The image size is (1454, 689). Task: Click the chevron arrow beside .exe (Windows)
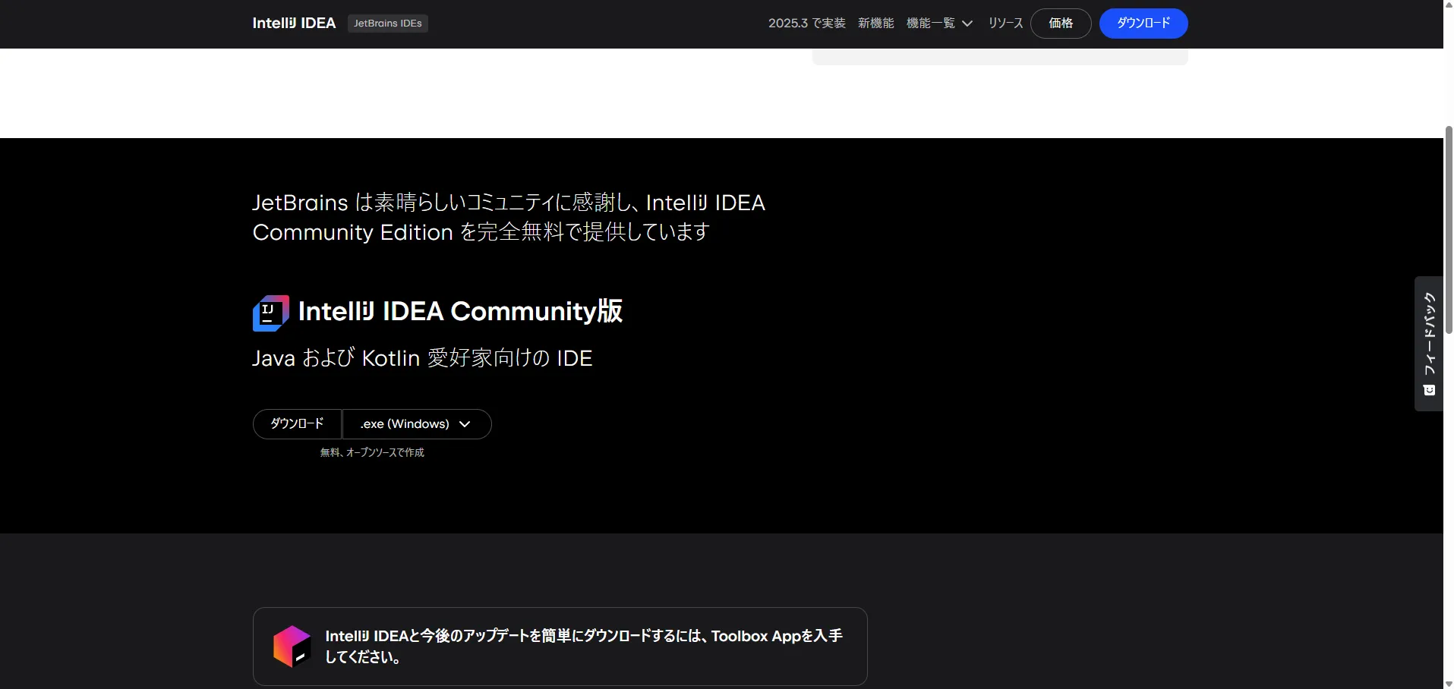click(465, 424)
